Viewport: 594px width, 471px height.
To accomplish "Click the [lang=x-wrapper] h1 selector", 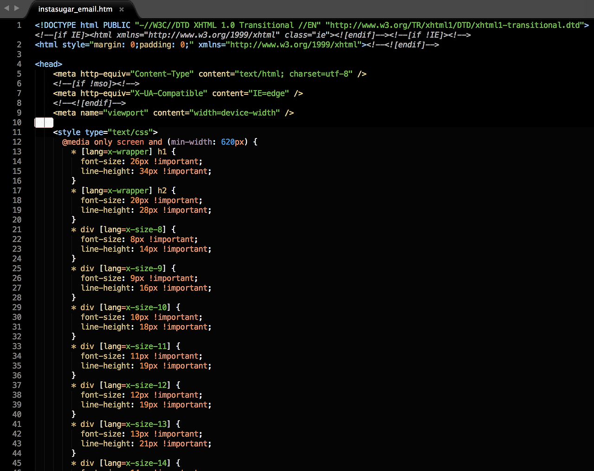I will click(123, 152).
